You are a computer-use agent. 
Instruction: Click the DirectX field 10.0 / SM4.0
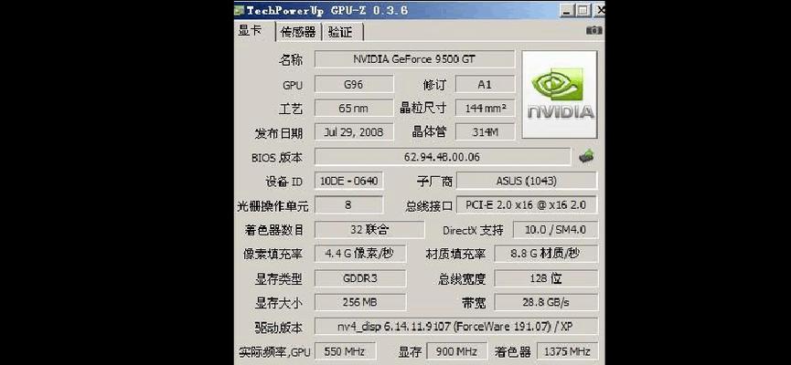pyautogui.click(x=555, y=230)
